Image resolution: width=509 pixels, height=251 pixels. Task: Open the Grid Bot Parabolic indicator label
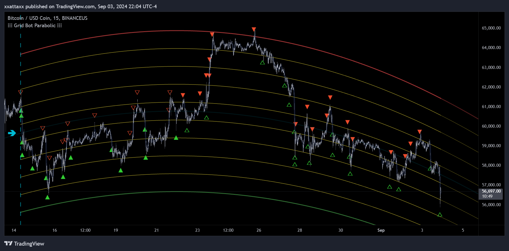pos(35,26)
